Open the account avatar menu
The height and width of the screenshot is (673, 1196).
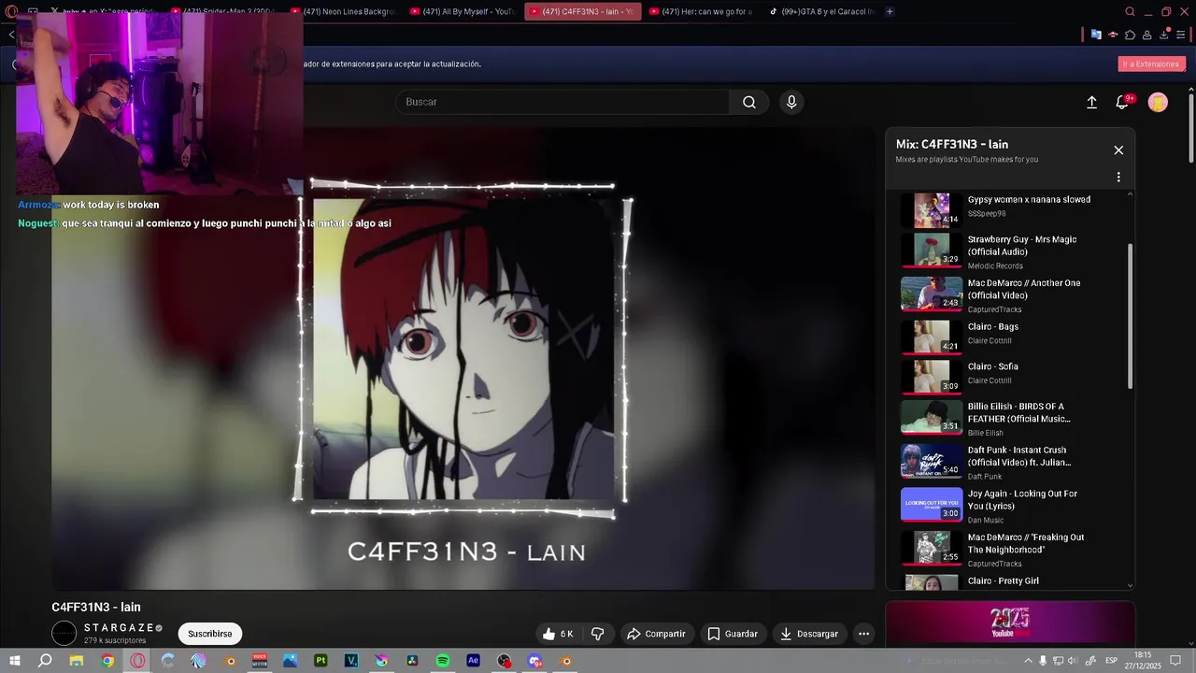pos(1158,103)
